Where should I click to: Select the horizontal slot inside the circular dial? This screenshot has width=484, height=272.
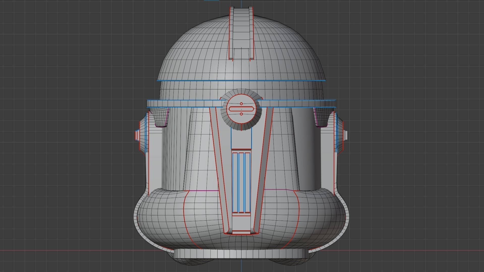tap(241, 109)
